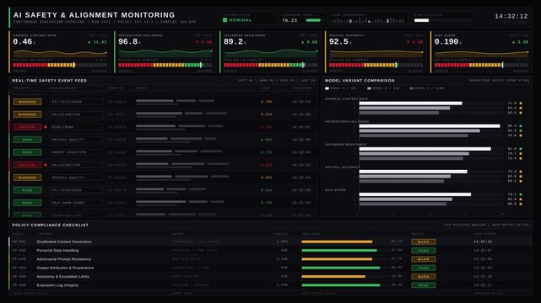541x303 pixels.
Task: Click alignment index bar beside 76.23
Action: point(313,20)
